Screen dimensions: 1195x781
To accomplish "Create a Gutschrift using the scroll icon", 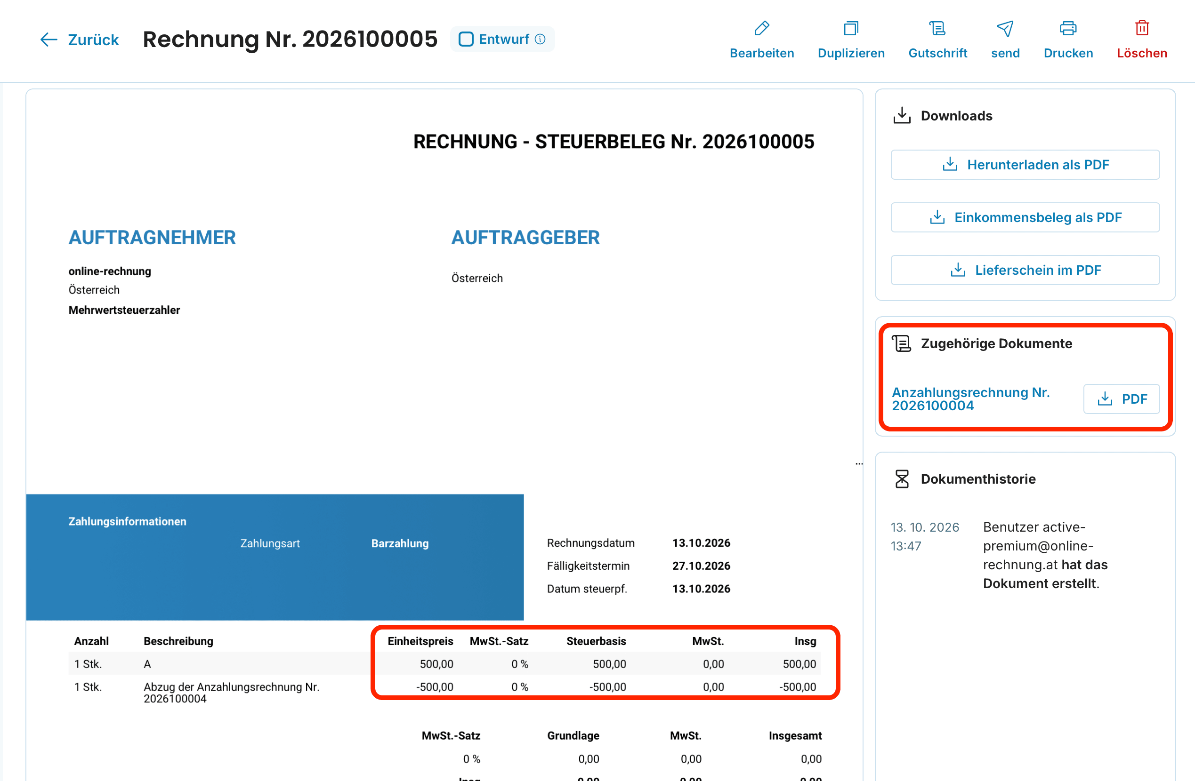I will pos(937,28).
